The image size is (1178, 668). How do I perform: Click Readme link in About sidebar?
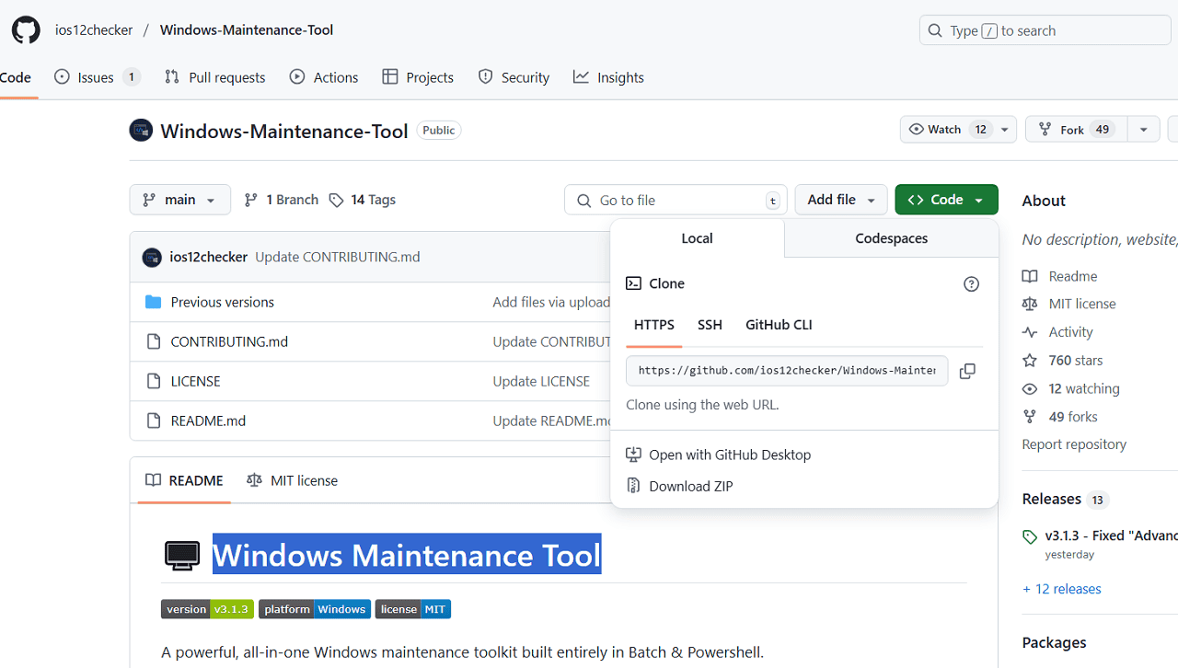tap(1060, 276)
